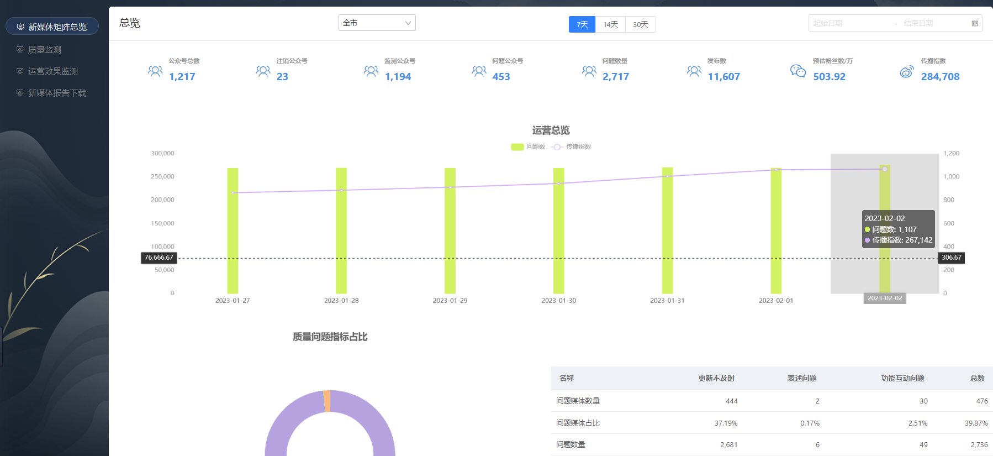Click the 总数 column header

[x=978, y=378]
